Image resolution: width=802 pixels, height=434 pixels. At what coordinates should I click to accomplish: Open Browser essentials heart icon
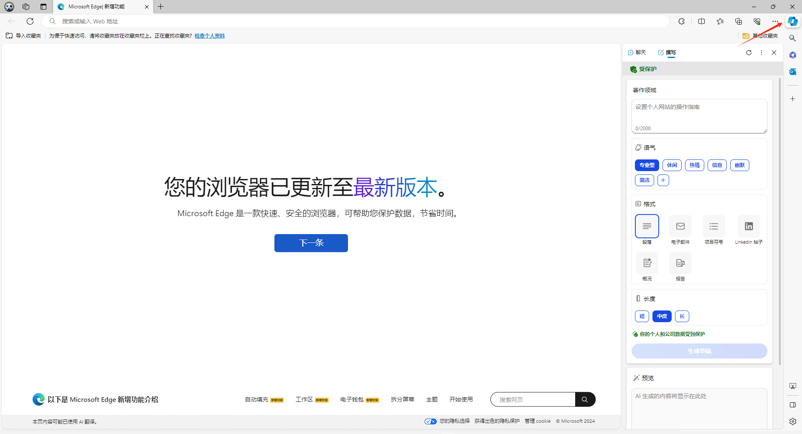tap(757, 21)
